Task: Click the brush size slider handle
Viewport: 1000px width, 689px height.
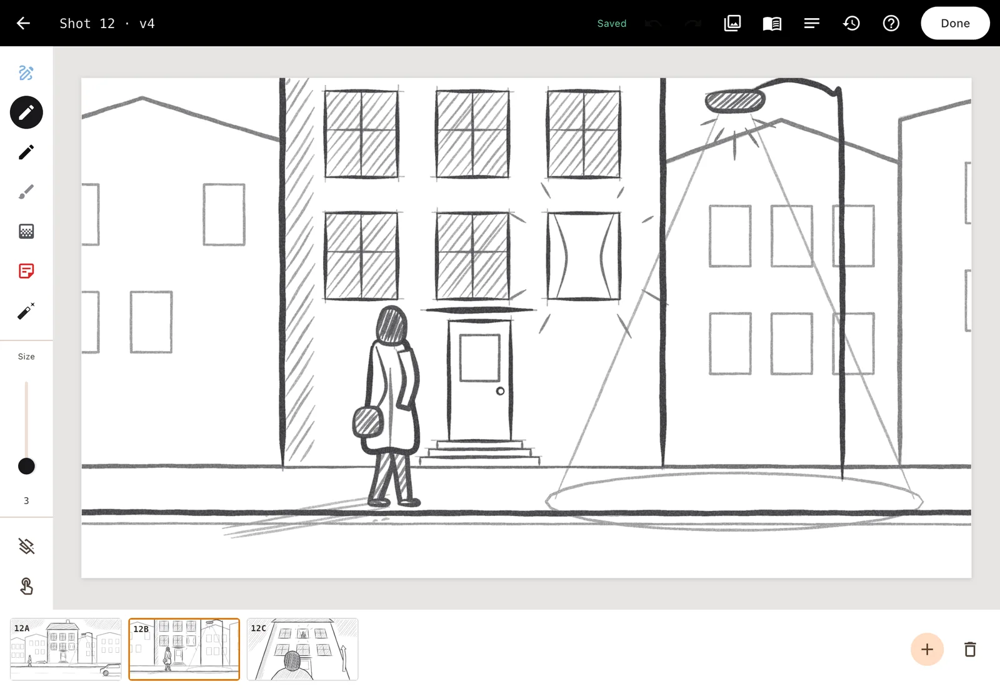Action: (x=26, y=466)
